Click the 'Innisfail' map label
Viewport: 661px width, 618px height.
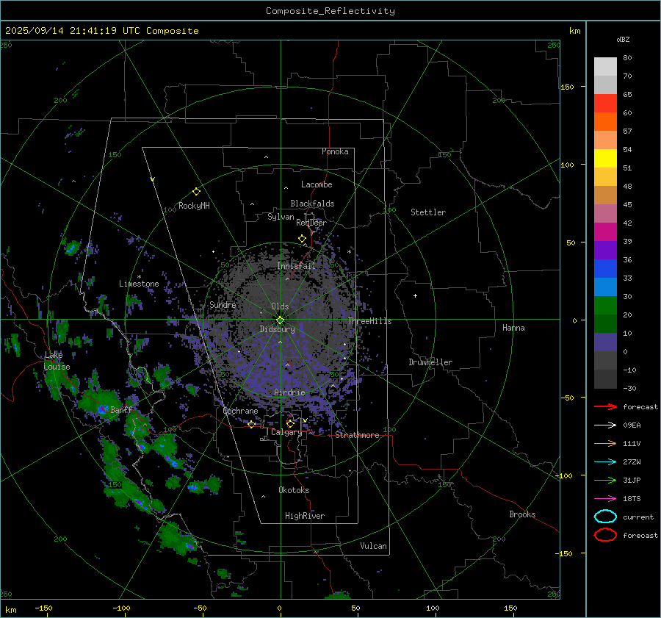point(297,266)
